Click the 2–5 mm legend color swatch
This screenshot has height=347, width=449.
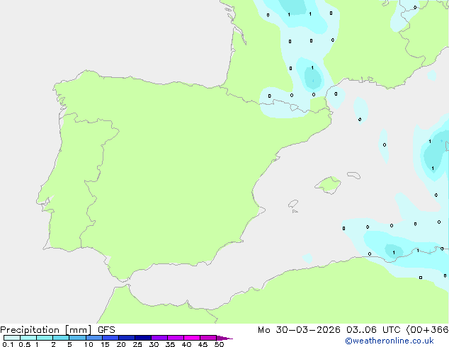coord(61,338)
